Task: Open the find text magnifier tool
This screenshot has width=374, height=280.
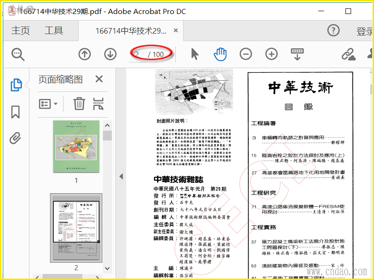Action: pos(18,54)
